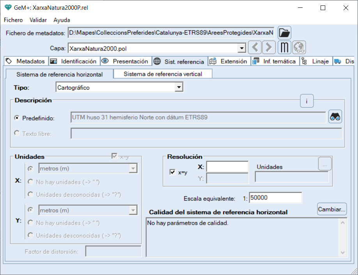The height and width of the screenshot is (275, 358).
Task: Open the Tipo dropdown showing Cartográfico
Action: pyautogui.click(x=179, y=88)
